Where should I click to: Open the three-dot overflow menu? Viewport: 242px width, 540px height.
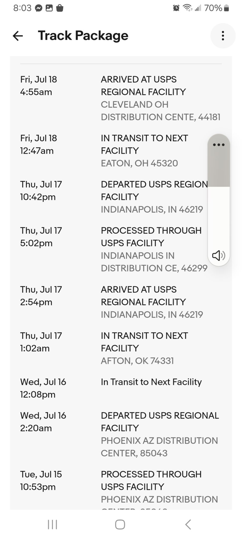click(223, 36)
